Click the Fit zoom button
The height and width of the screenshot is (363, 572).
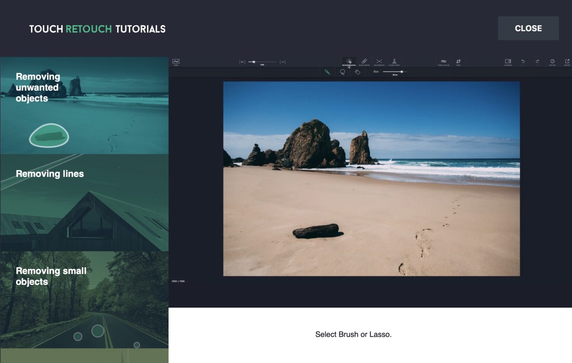tap(242, 62)
